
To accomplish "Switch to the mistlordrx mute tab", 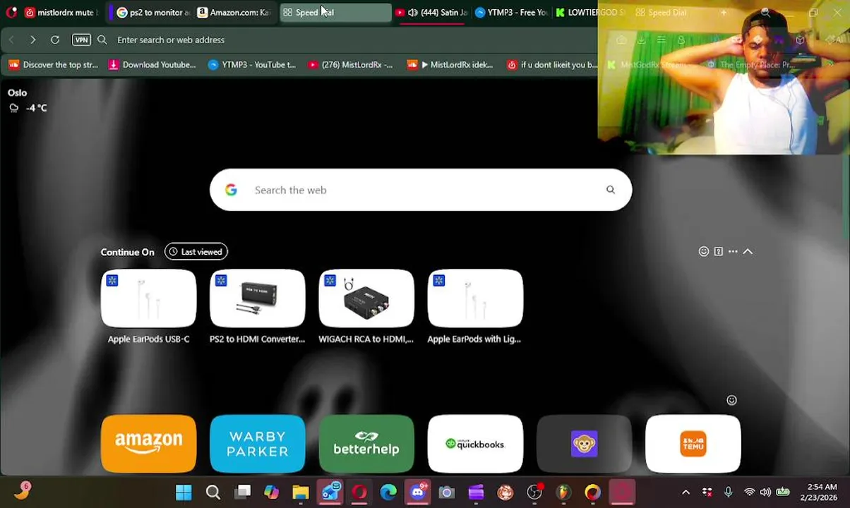I will pos(62,12).
